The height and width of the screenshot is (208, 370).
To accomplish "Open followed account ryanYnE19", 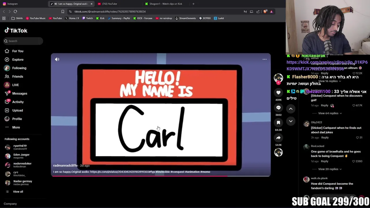I will coord(20,147).
